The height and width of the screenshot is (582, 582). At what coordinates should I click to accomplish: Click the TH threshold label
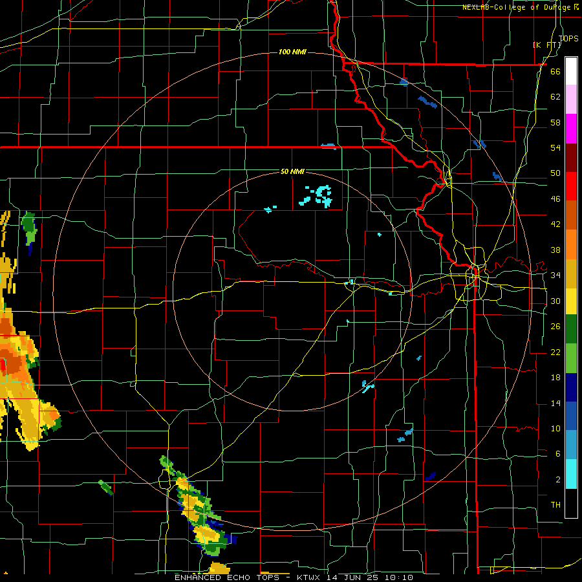(x=555, y=505)
